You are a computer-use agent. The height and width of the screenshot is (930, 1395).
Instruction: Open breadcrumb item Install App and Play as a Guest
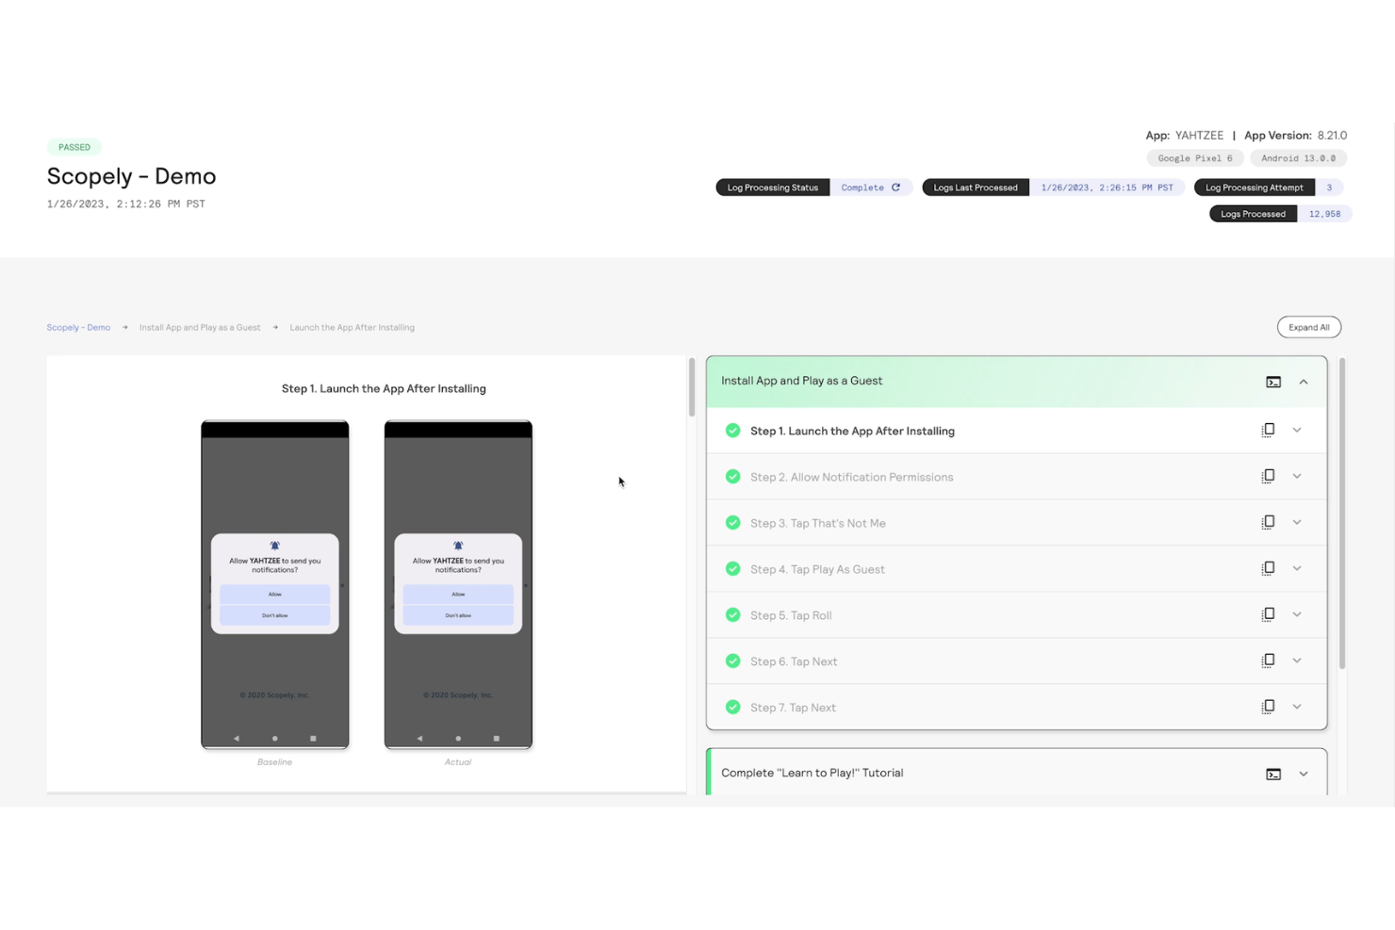pos(200,327)
